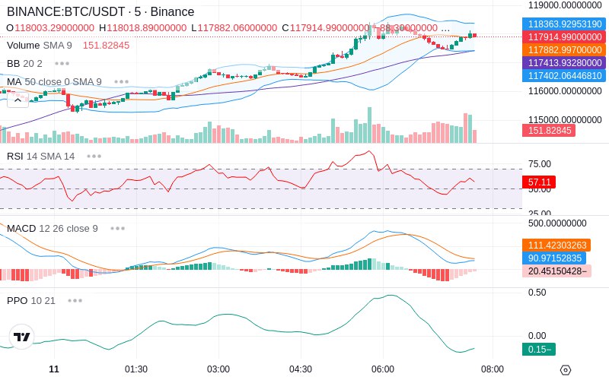The width and height of the screenshot is (609, 380).
Task: Click the MACD 500.00000000 scale label
Action: 557,223
